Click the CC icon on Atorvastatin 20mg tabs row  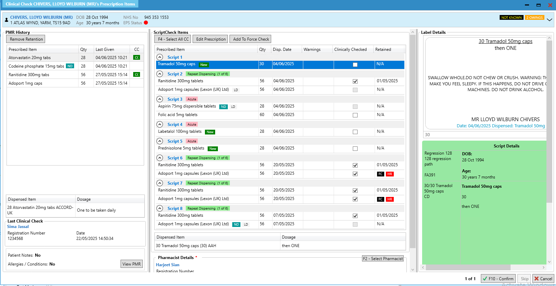137,58
